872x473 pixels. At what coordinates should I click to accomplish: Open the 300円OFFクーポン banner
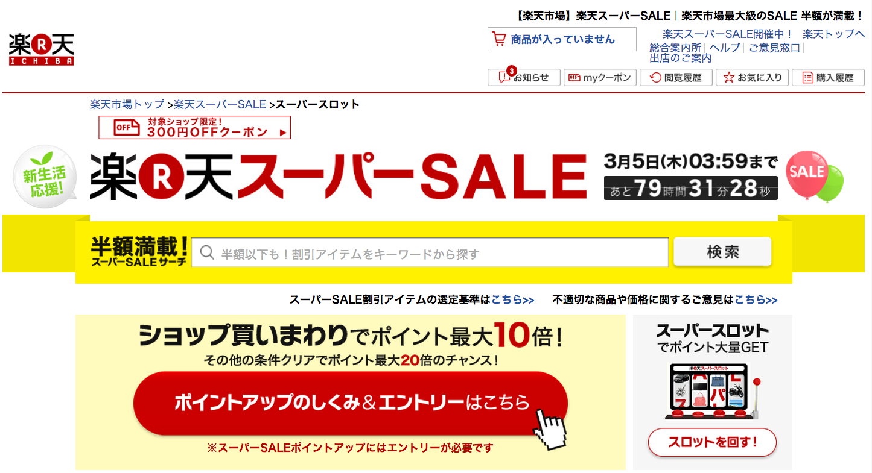(x=194, y=127)
